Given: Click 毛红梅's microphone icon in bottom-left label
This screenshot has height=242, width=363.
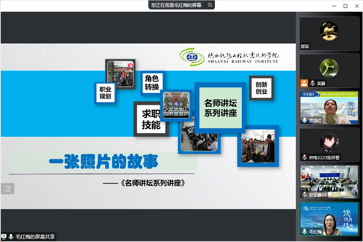Looking at the screenshot, I should click(x=11, y=237).
